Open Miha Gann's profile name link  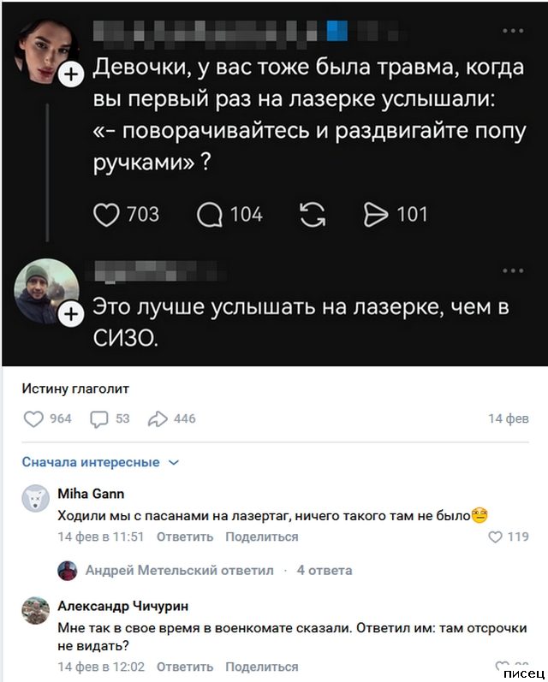90,493
